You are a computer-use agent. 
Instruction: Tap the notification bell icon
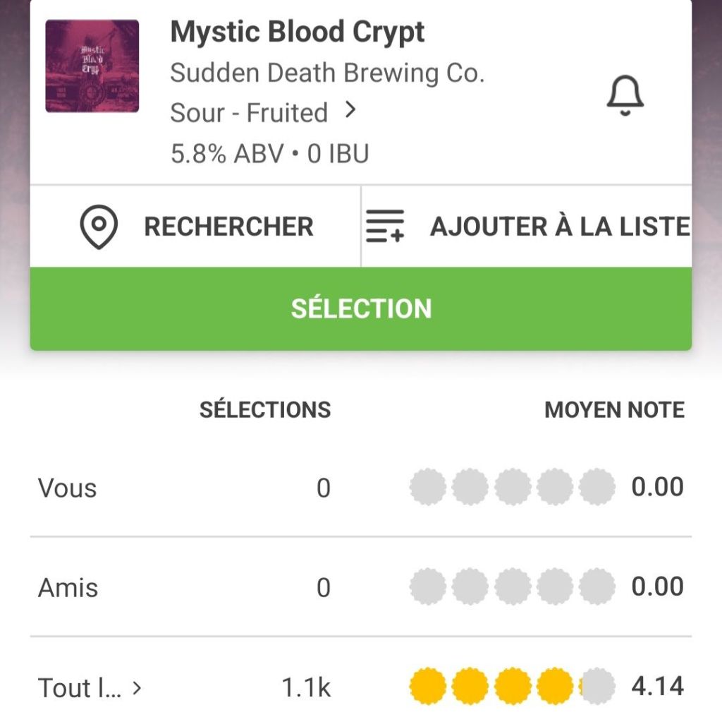pyautogui.click(x=625, y=97)
